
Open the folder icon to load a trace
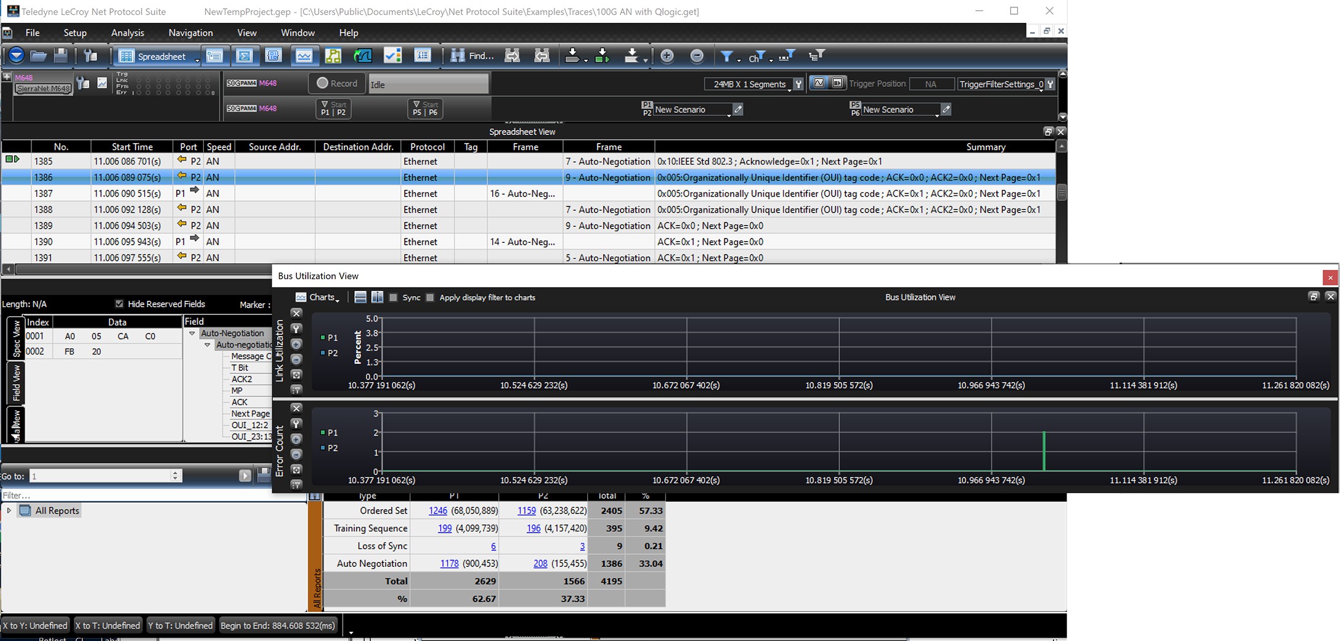38,56
